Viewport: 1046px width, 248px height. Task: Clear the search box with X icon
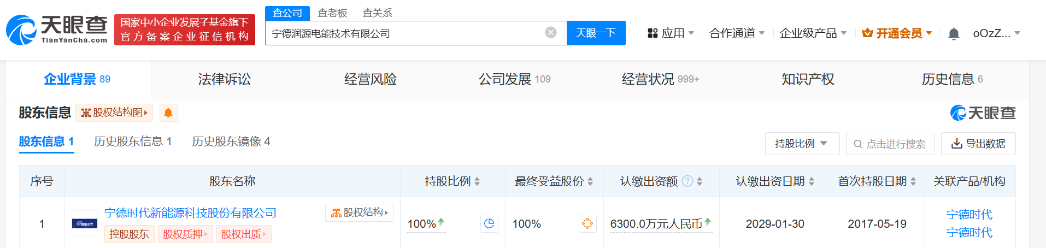[x=551, y=33]
